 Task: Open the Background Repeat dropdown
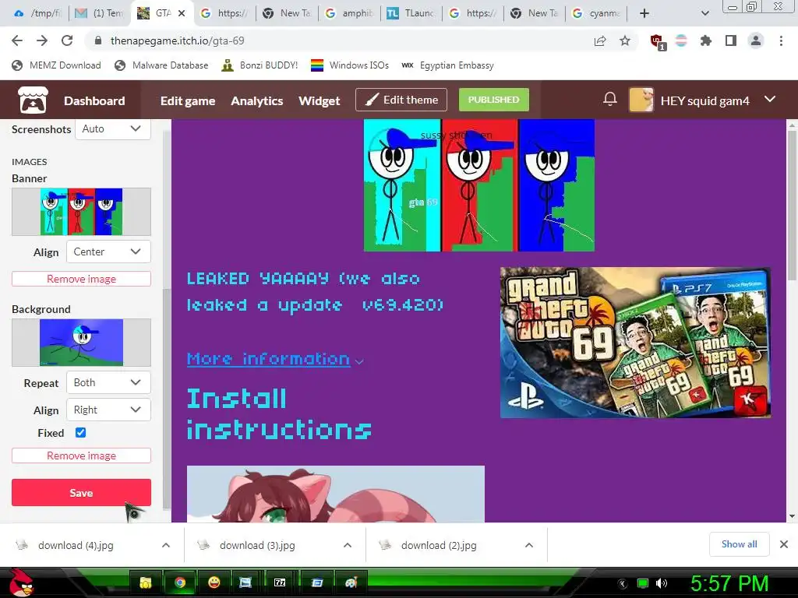click(108, 382)
